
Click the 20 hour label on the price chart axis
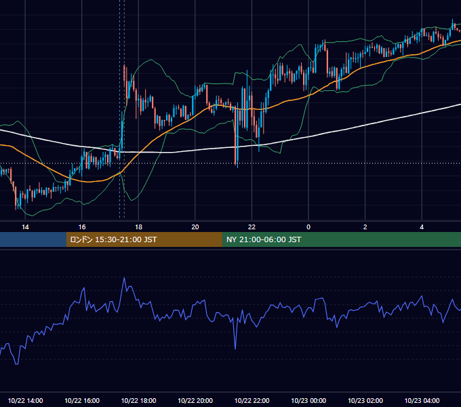(x=195, y=227)
